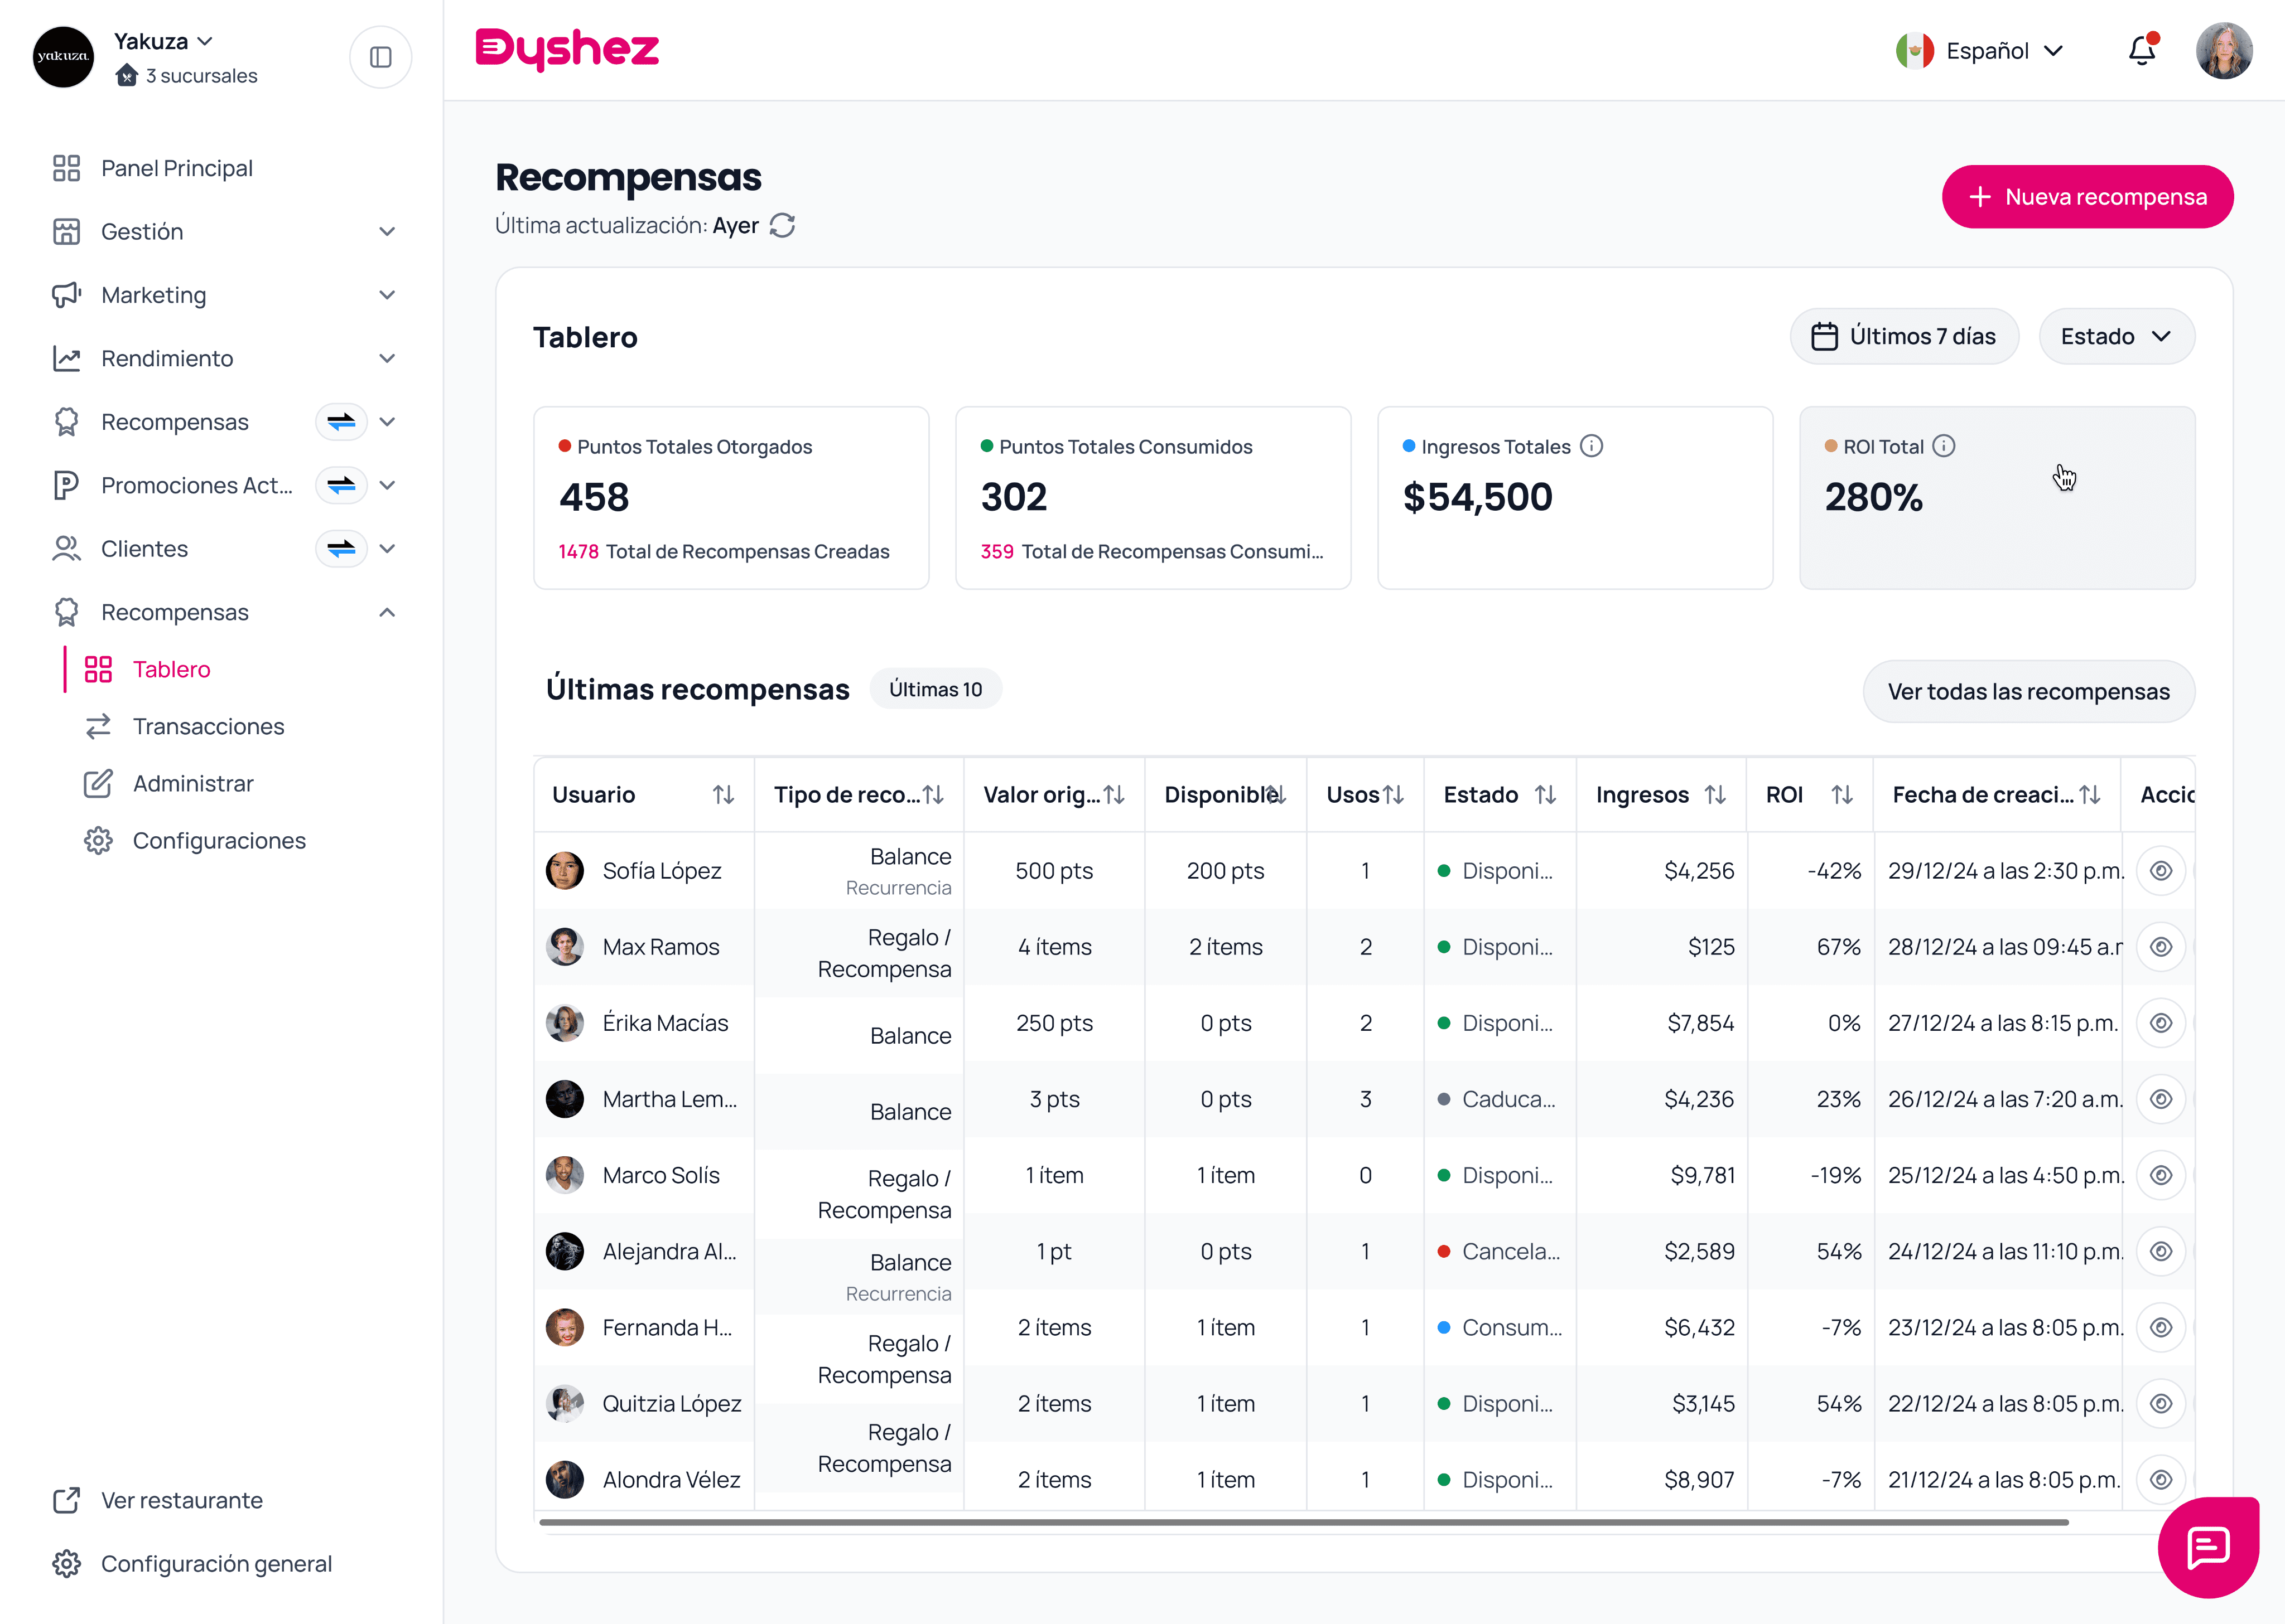Screen dimensions: 2285x1624
Task: Click the Ingresos Totales card
Action: coord(1576,498)
